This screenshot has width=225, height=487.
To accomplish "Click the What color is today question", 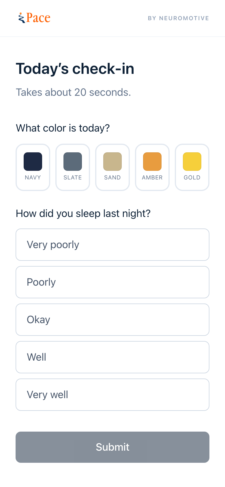I will (x=63, y=128).
